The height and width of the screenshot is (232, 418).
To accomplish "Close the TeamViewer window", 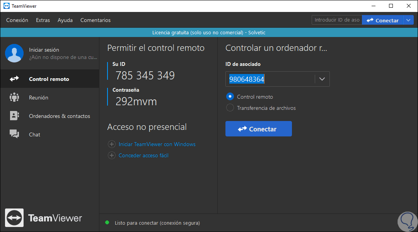I will pyautogui.click(x=408, y=6).
